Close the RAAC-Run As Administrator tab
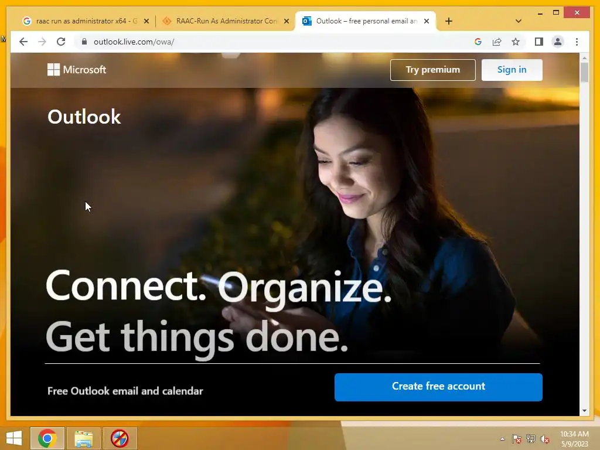 pyautogui.click(x=286, y=21)
